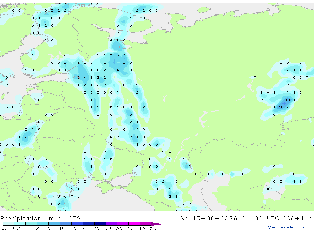
Task: Click the "Precipitation" title word
Action: (21, 218)
